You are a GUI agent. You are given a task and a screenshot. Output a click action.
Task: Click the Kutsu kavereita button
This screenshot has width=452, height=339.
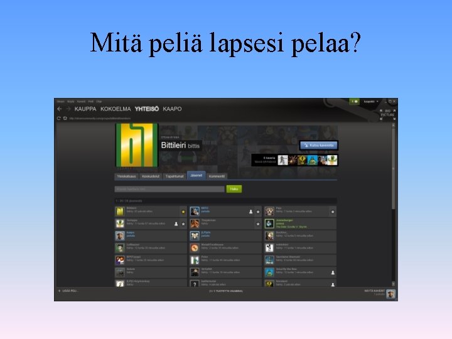click(318, 145)
